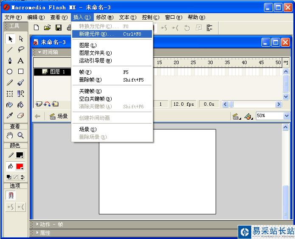
Task: Click the timeline vertical scrollbar down arrow
Action: coord(286,96)
